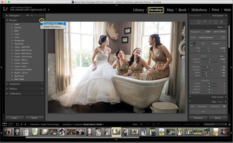Viewport: 233px width, 143px height.
Task: Click the Reset button
Action: point(218,118)
